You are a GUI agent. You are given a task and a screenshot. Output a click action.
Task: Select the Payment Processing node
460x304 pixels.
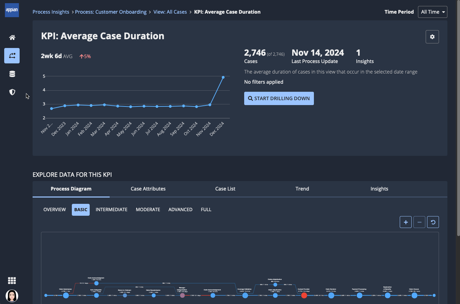pos(359,296)
